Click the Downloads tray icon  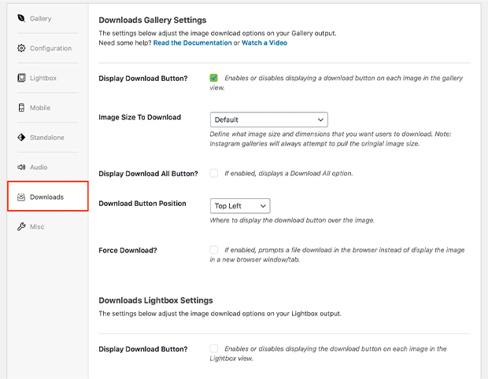tap(21, 197)
